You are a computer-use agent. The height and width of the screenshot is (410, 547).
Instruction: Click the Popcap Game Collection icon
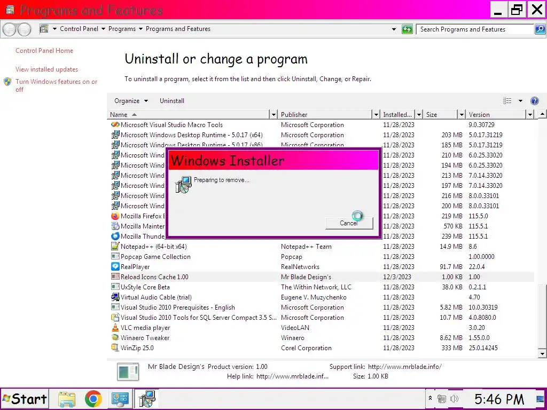click(x=115, y=256)
